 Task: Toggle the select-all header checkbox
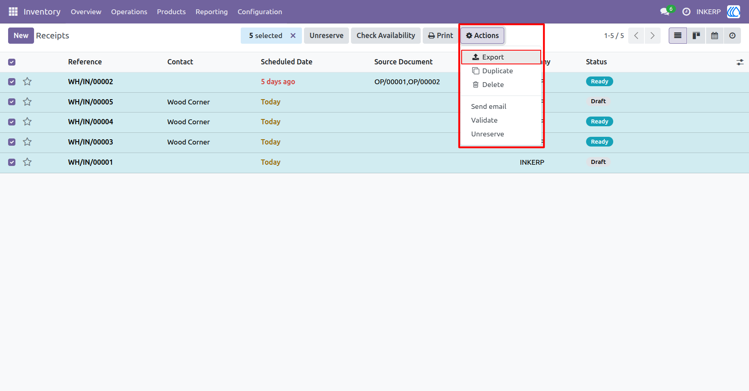point(12,62)
